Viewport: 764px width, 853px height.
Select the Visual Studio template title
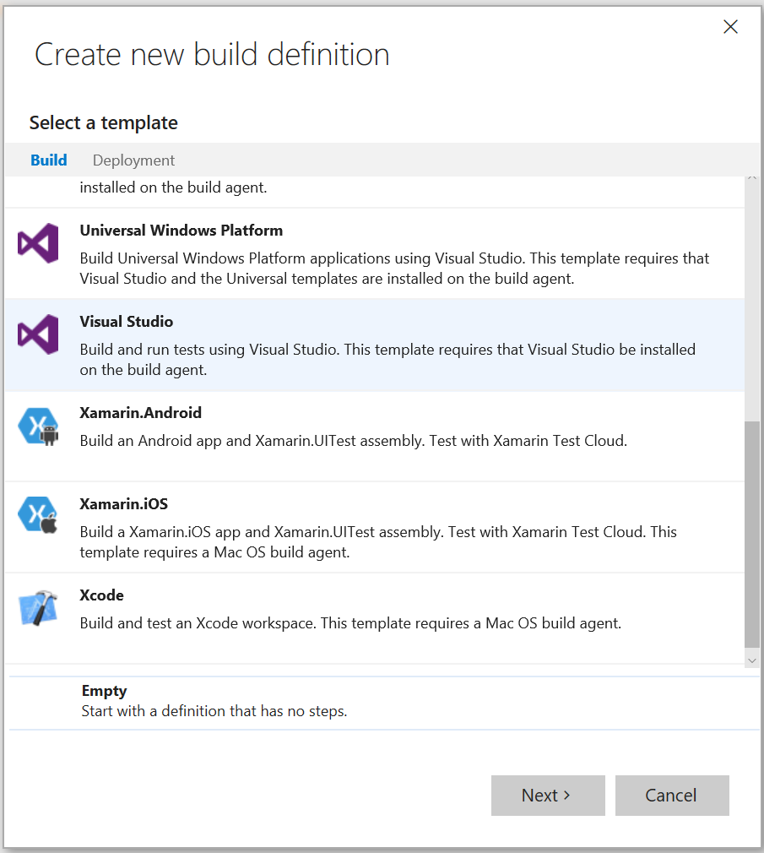point(126,322)
